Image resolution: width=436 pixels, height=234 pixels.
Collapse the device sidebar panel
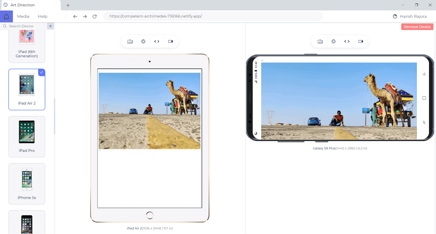pos(50,26)
